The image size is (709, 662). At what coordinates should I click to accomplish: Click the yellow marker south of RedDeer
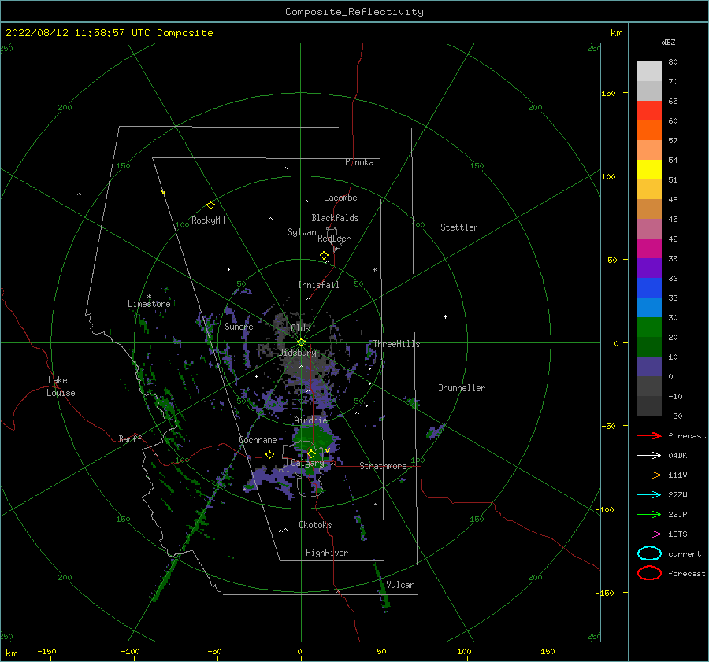click(324, 256)
